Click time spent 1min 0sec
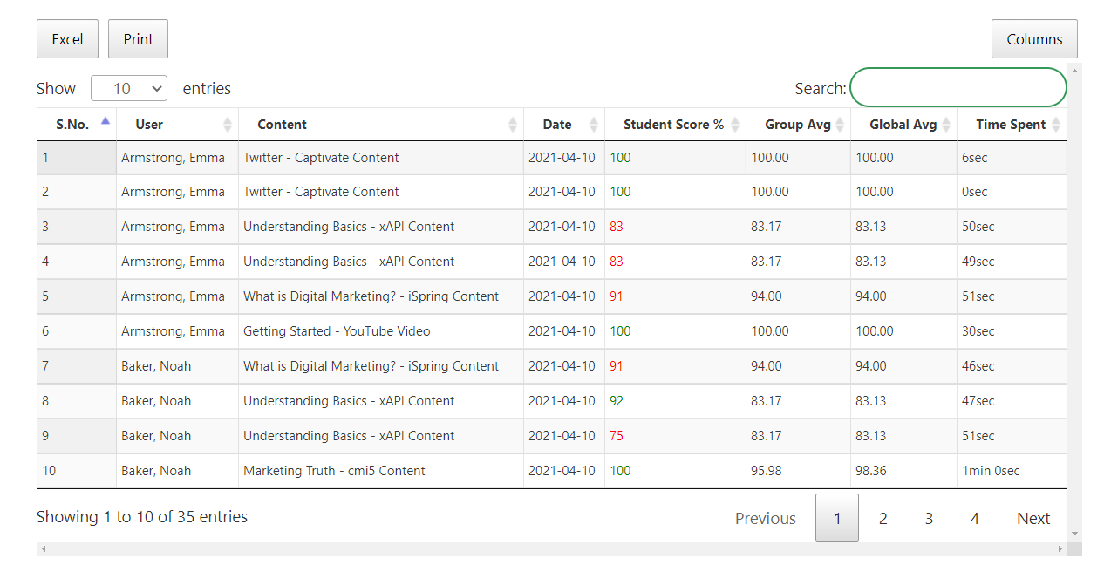The width and height of the screenshot is (1111, 579). pos(991,471)
